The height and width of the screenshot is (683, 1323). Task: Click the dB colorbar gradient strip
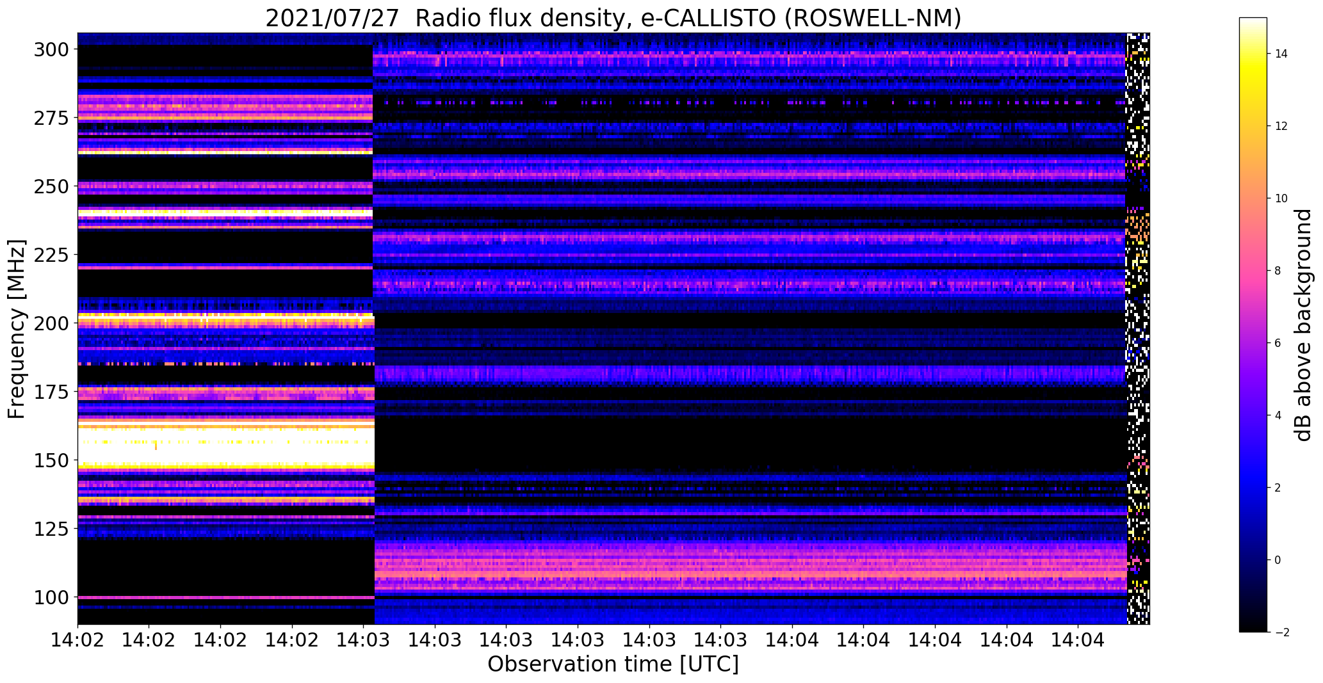point(1253,325)
